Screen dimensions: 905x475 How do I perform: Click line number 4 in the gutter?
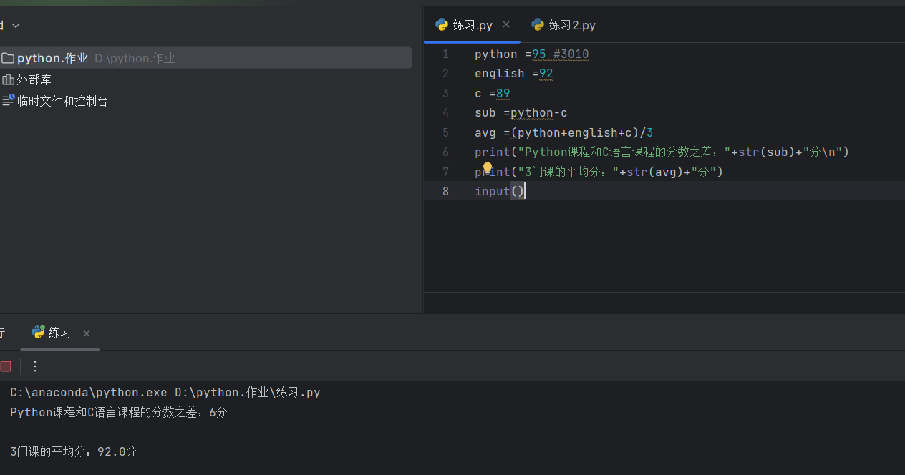pyautogui.click(x=445, y=112)
